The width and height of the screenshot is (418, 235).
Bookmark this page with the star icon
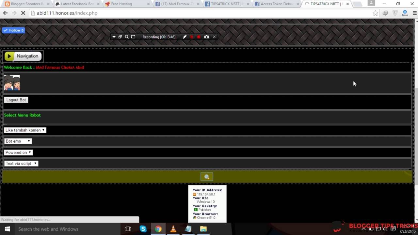375,13
